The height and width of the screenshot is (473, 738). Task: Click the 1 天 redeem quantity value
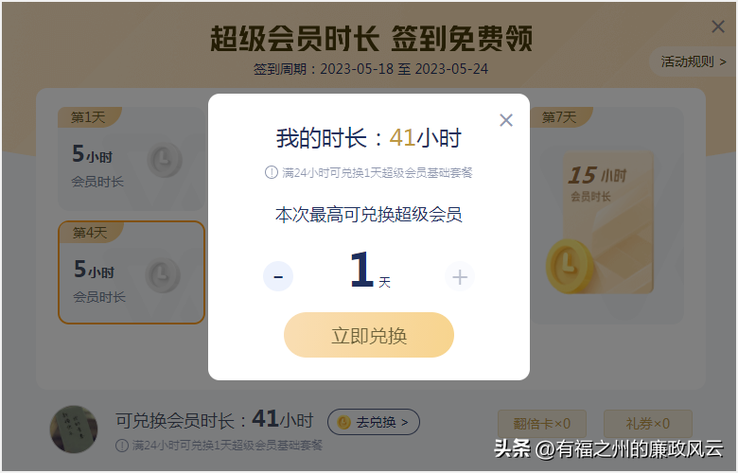(x=370, y=270)
